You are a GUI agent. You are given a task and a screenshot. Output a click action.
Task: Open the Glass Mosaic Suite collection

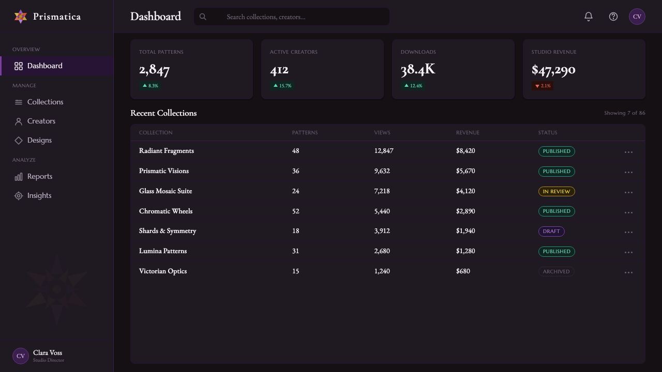tap(165, 191)
